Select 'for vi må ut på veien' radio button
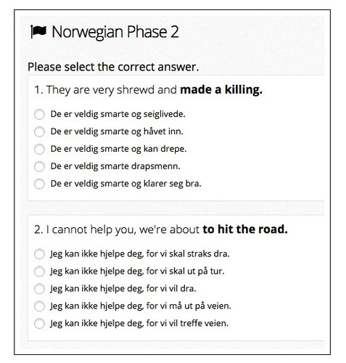Screen dimensions: 346x363 (x=39, y=306)
